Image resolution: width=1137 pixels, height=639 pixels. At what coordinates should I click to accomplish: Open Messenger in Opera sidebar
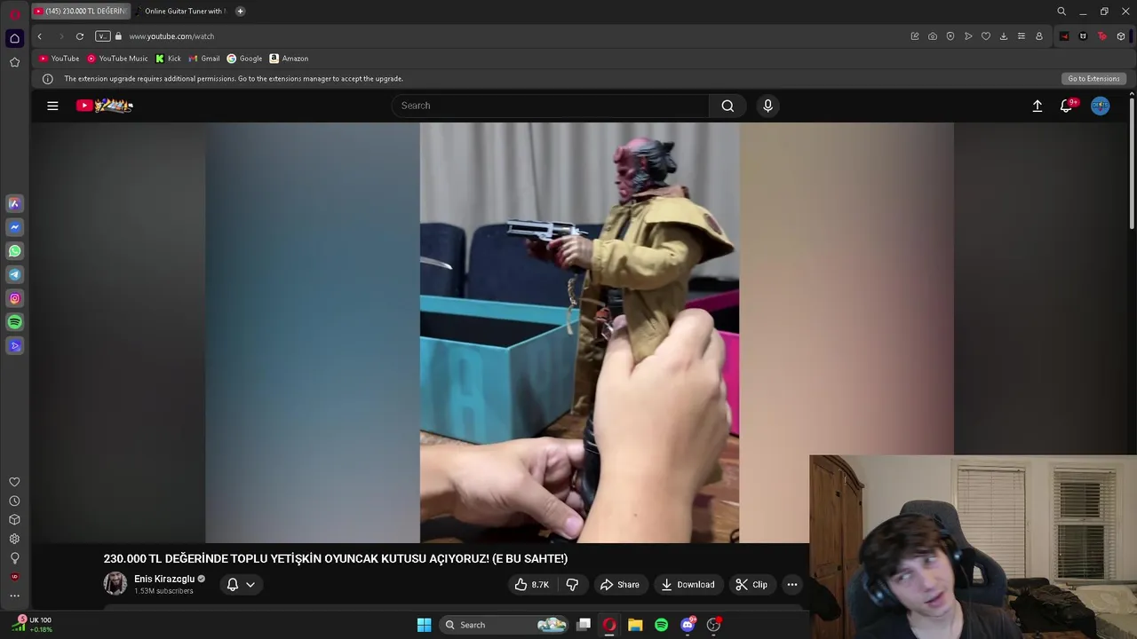click(14, 227)
